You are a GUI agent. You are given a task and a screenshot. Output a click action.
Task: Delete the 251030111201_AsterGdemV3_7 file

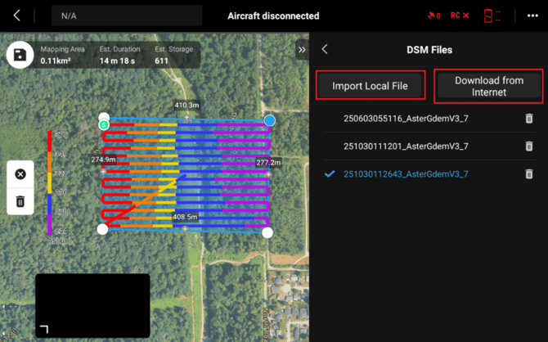pos(529,146)
